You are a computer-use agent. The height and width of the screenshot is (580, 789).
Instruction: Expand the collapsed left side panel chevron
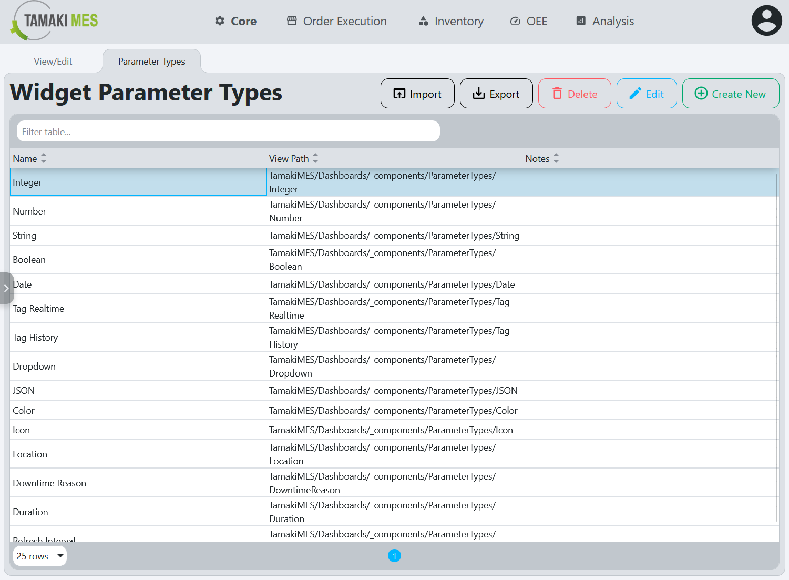6,288
